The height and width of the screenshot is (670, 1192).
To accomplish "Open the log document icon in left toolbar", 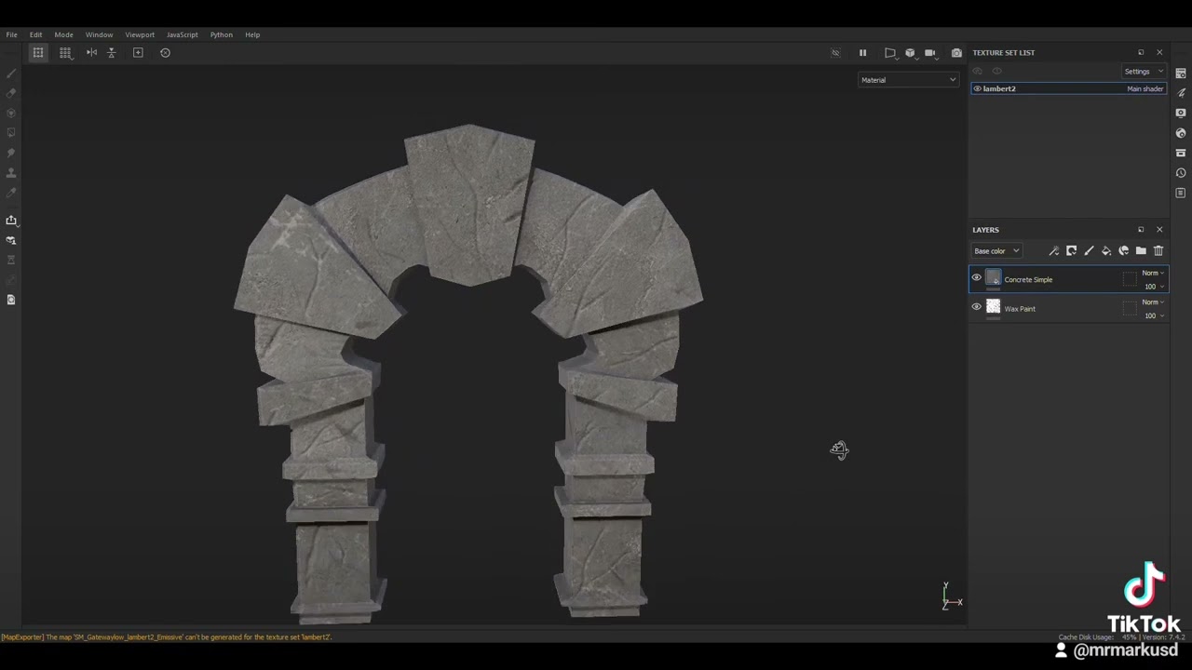I will click(x=11, y=300).
